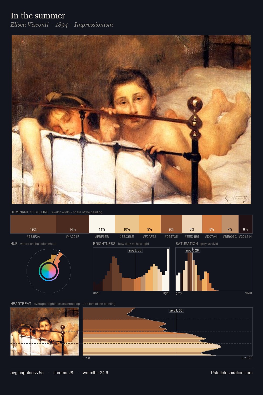
Task: Select the 14% swatch #4A291F
Action: 73,224
